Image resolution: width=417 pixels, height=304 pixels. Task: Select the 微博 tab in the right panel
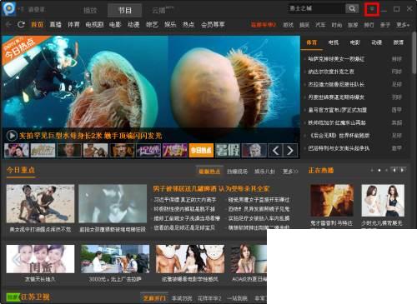point(399,42)
